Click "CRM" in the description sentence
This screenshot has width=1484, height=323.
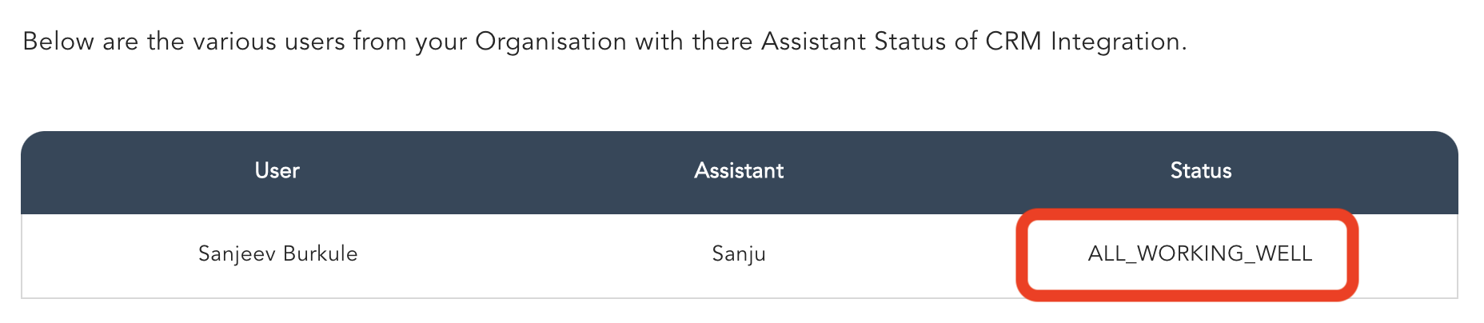1013,42
